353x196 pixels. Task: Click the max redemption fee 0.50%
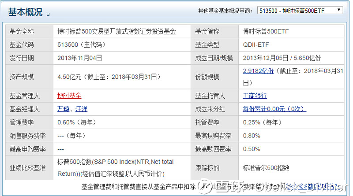[x=252, y=149]
